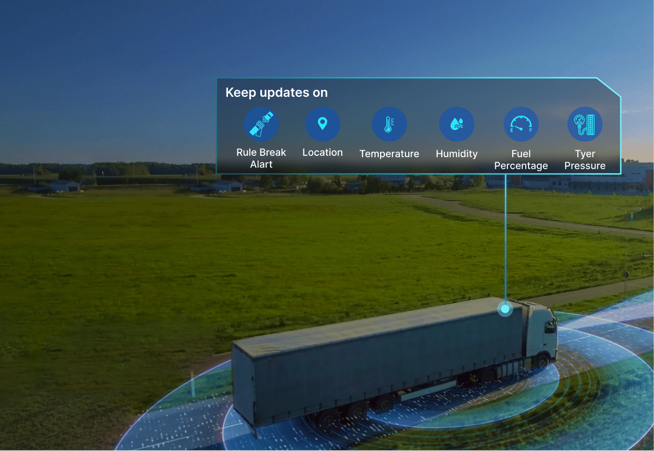The height and width of the screenshot is (451, 654).
Task: Click the seatbelt Rule Break Alart icon
Action: [x=261, y=124]
